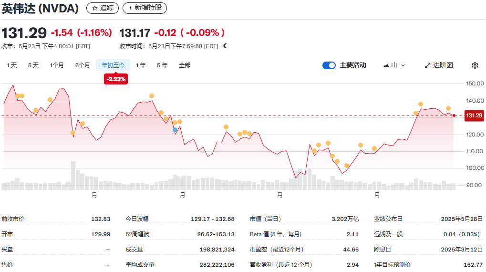
Task: Open the 山 chart type dropdown
Action: coord(394,65)
